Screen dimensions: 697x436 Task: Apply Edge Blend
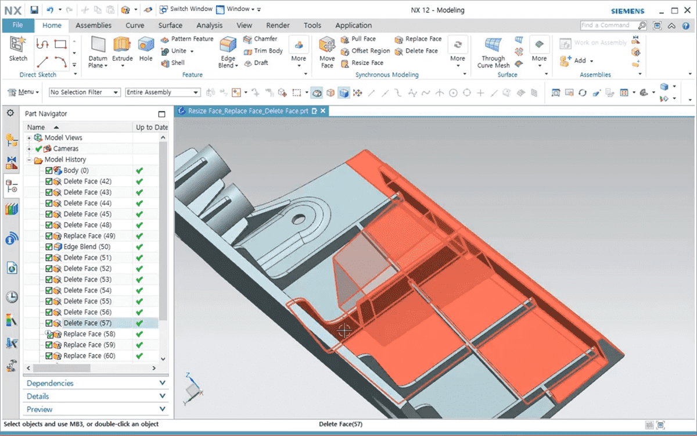(228, 52)
